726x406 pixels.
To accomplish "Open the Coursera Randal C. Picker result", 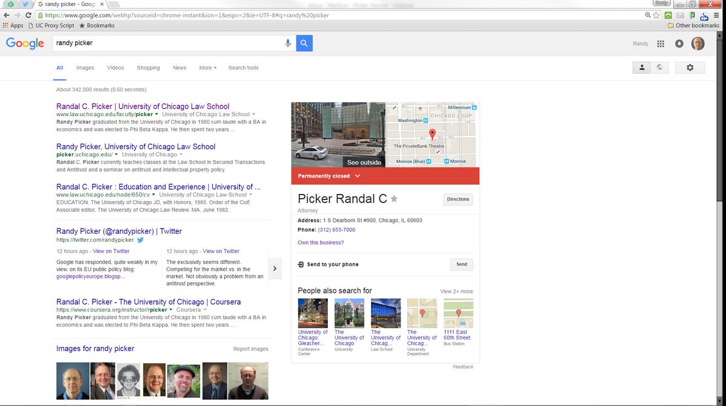I will [x=148, y=302].
